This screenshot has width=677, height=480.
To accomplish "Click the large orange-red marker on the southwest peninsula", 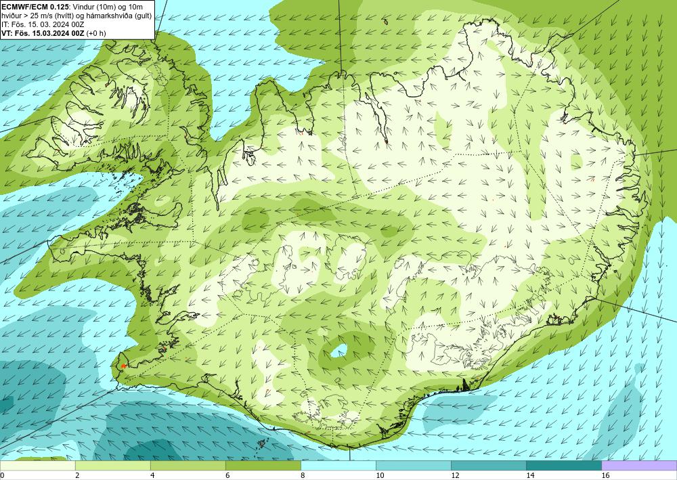I will (x=123, y=366).
